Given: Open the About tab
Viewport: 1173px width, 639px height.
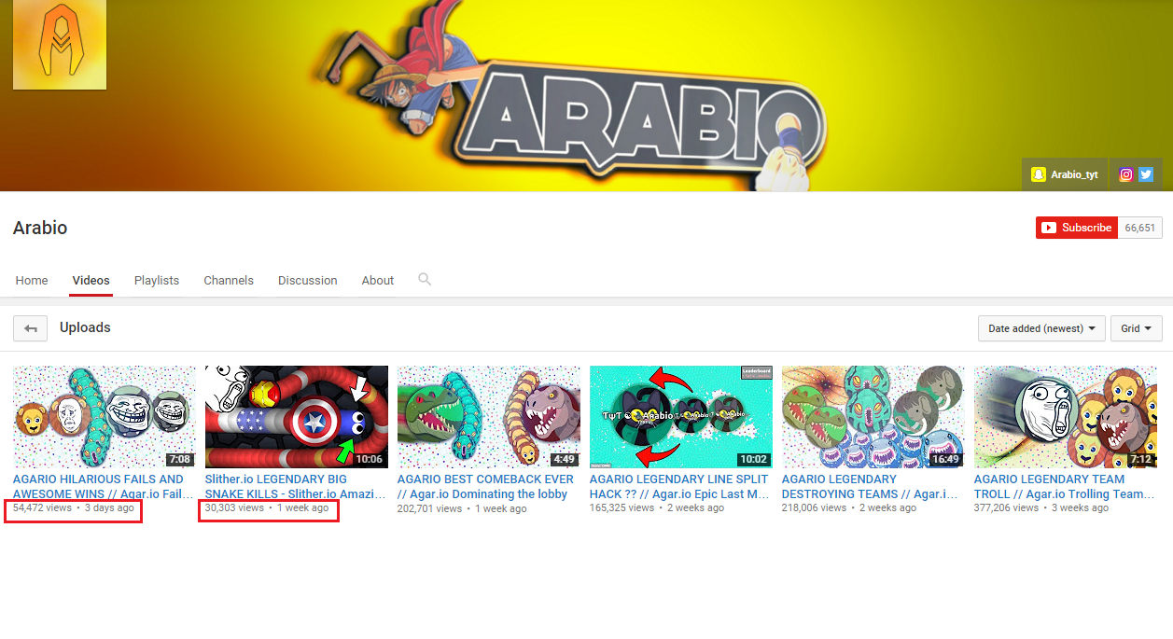Looking at the screenshot, I should 378,280.
